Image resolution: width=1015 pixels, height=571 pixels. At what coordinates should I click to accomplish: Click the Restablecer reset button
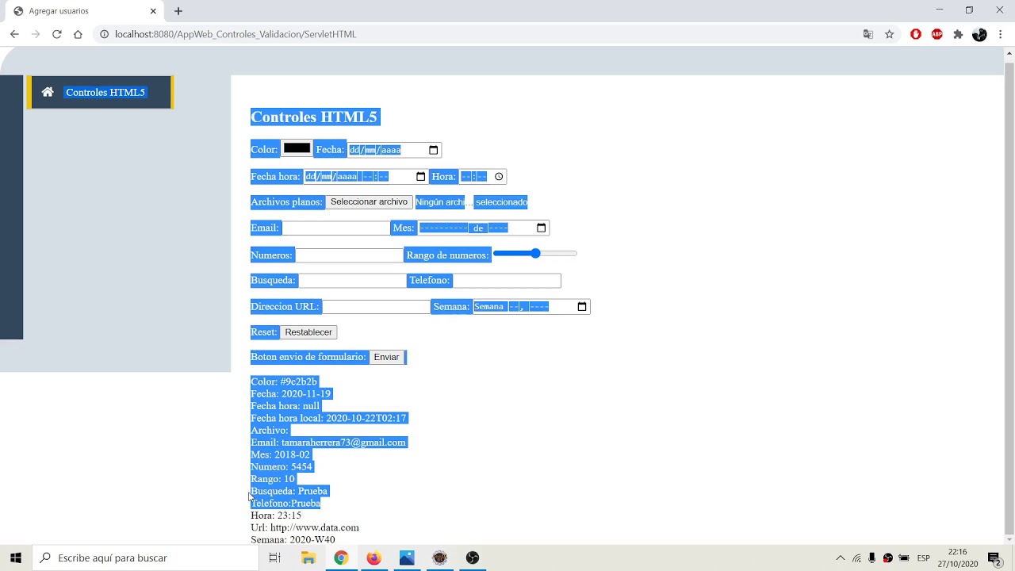pyautogui.click(x=308, y=332)
